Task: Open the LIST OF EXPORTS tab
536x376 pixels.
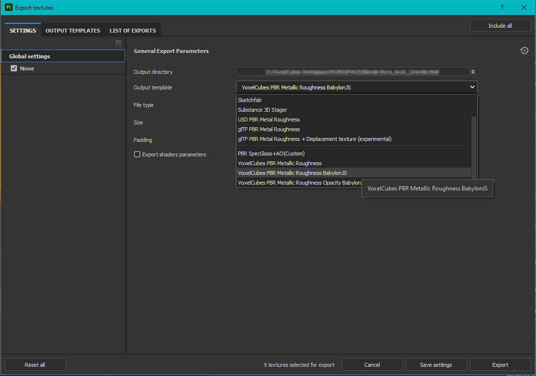Action: pyautogui.click(x=133, y=30)
